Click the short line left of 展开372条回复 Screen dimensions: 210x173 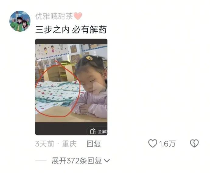click(41, 160)
